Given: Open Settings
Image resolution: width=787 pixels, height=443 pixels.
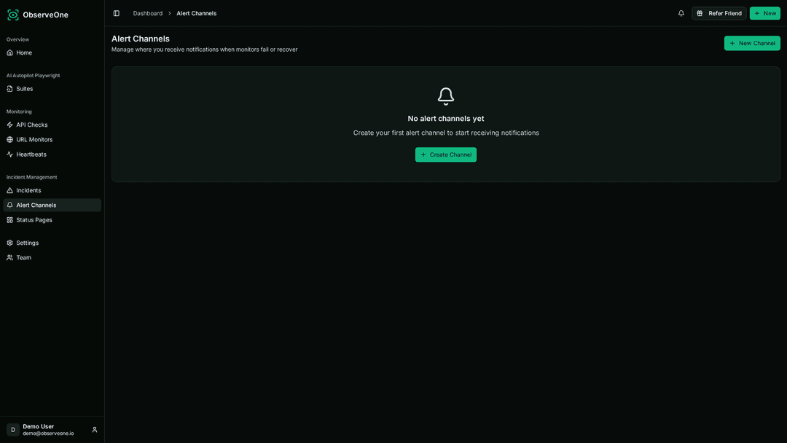Looking at the screenshot, I should coord(52,243).
